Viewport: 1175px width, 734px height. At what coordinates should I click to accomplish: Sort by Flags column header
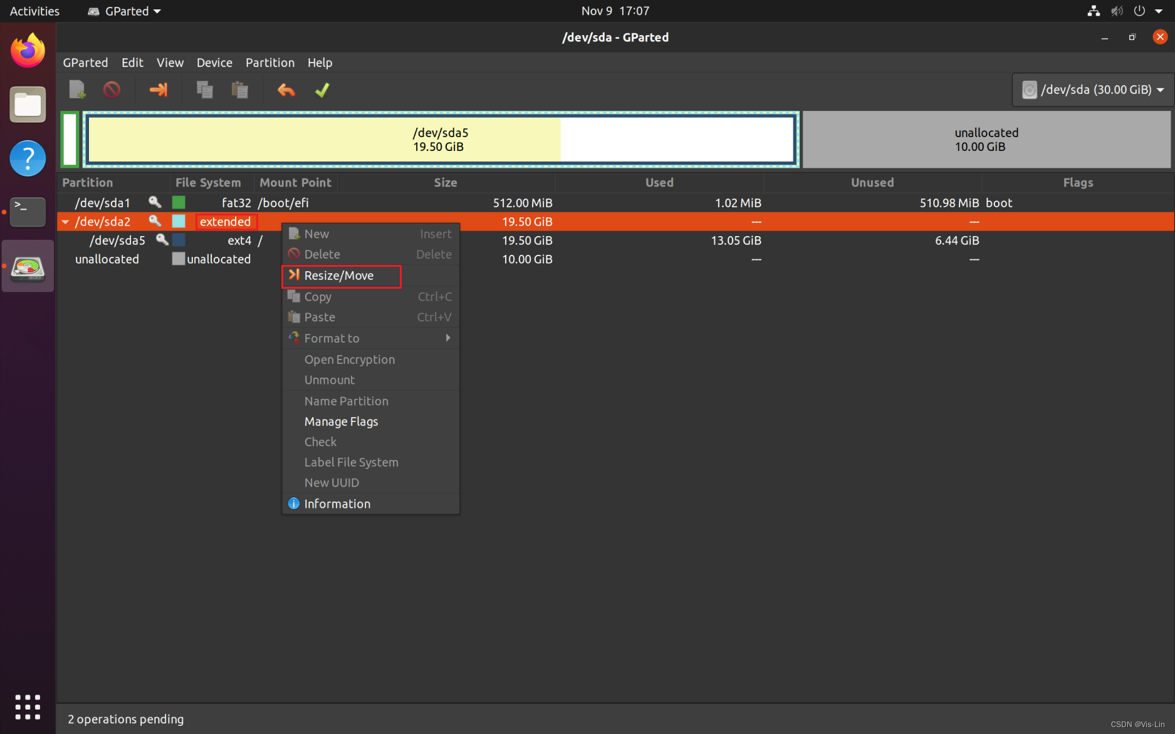click(x=1078, y=182)
